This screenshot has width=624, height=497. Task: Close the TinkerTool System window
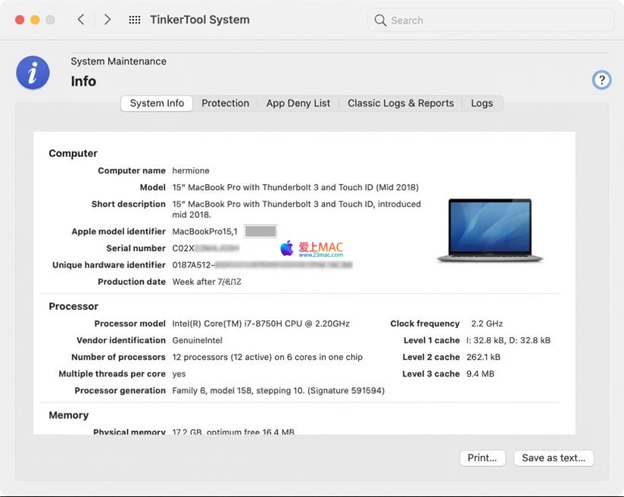coord(20,20)
